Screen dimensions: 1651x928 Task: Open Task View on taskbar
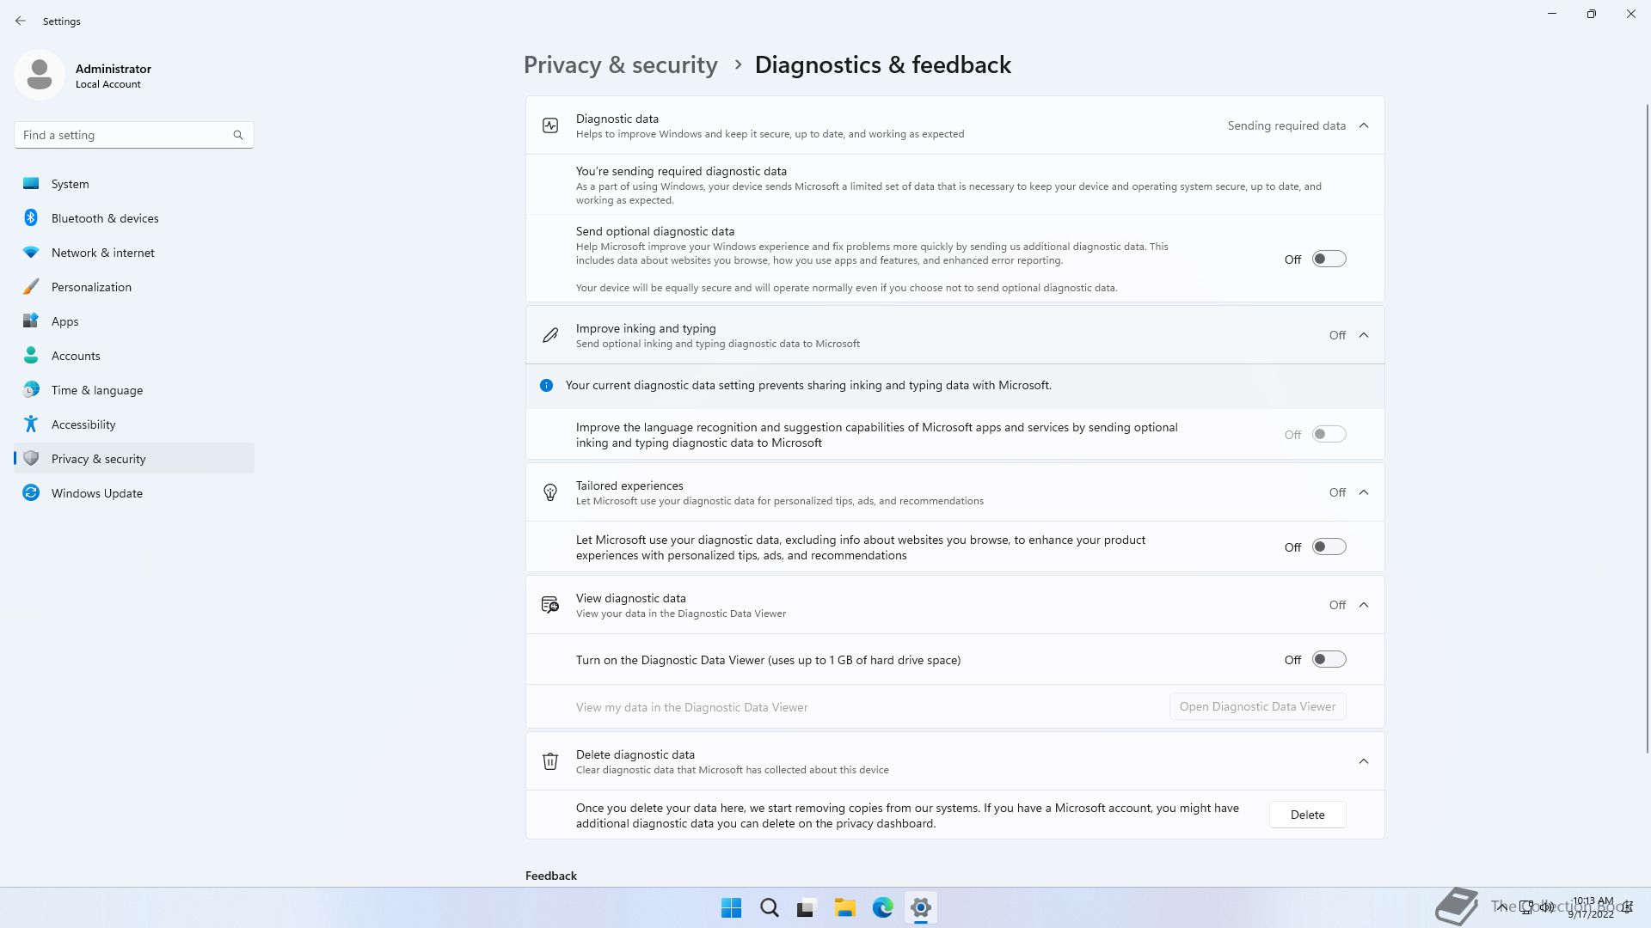tap(807, 908)
